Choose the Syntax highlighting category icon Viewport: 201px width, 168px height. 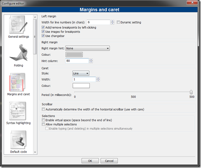pyautogui.click(x=17, y=111)
